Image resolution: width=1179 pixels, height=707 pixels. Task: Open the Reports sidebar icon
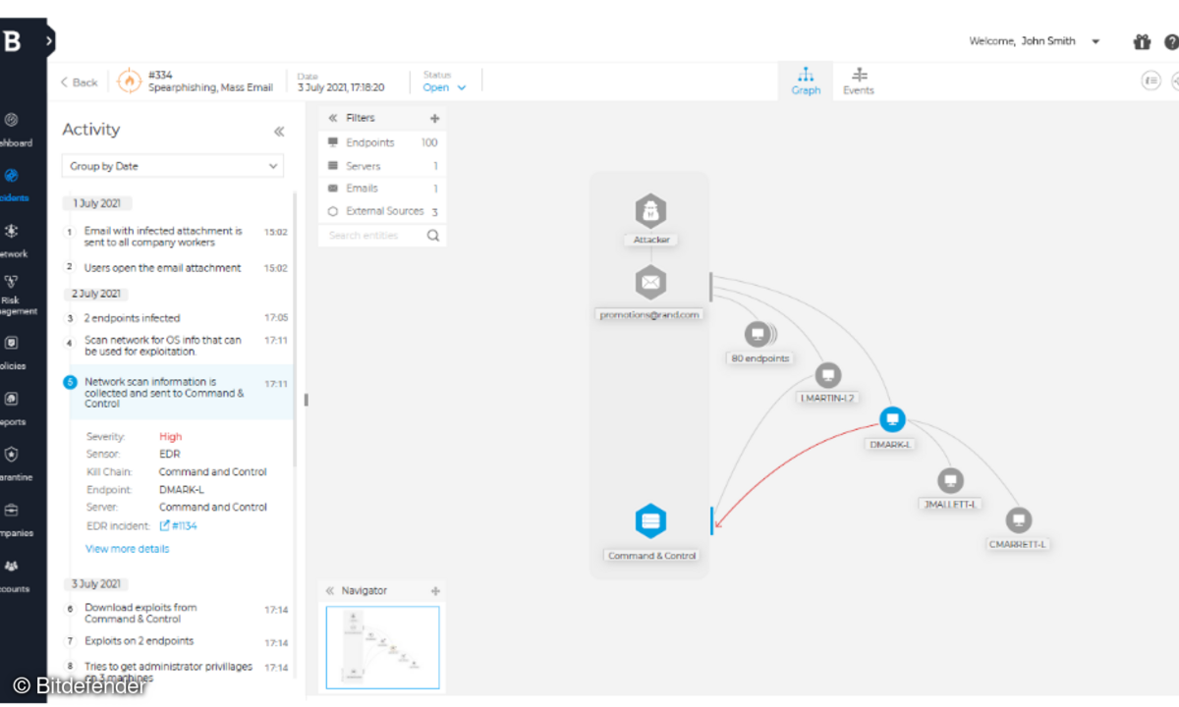coord(12,400)
